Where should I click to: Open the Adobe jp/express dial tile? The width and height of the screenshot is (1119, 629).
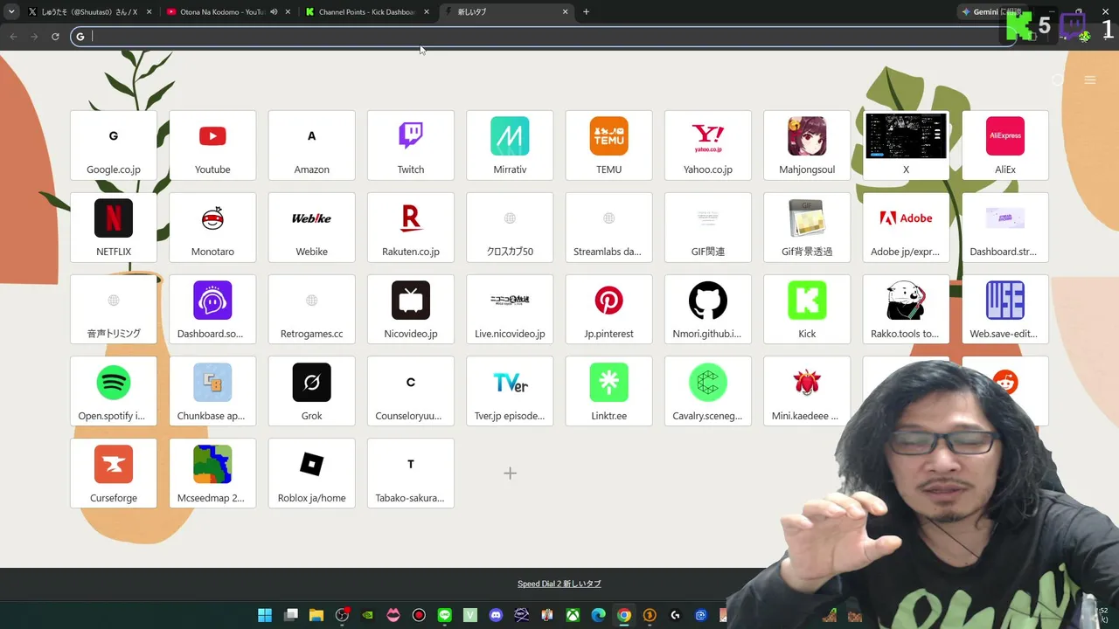click(x=906, y=227)
